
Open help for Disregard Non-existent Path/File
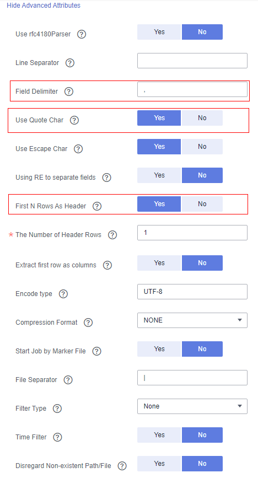tap(122, 466)
